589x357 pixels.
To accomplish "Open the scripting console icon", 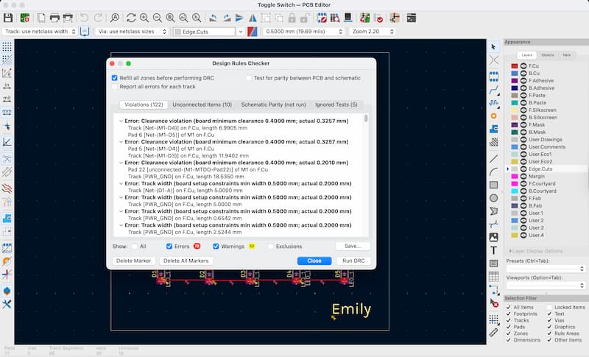I will 412,18.
